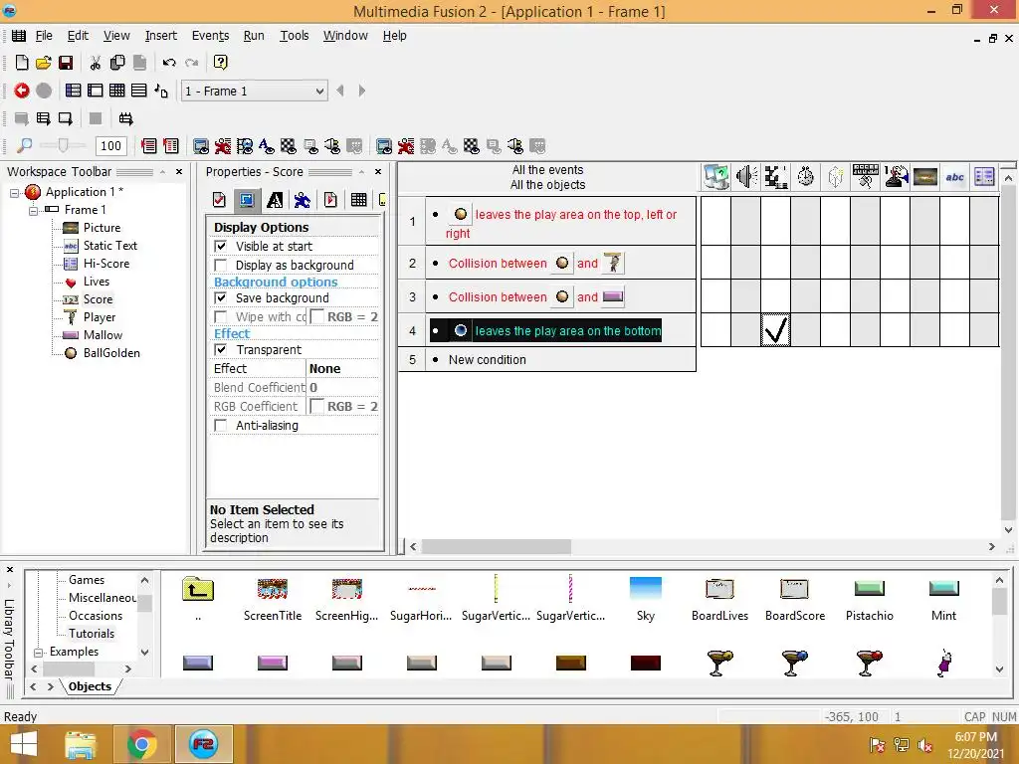Click the Sky library object

pos(645,599)
